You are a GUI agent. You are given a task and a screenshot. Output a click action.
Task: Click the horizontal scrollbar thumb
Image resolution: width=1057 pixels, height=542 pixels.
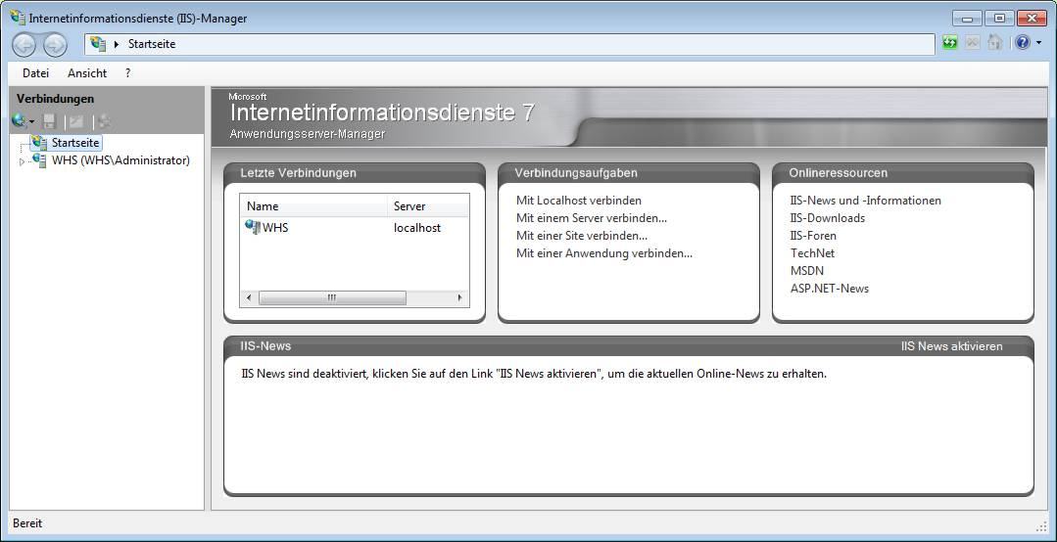[332, 297]
